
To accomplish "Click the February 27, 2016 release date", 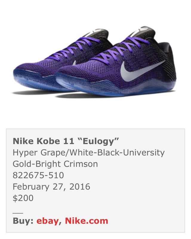I will [x=51, y=187].
